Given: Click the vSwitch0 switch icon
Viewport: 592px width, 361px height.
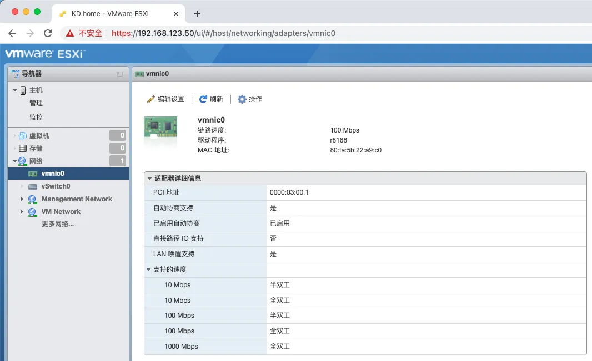Looking at the screenshot, I should point(33,186).
